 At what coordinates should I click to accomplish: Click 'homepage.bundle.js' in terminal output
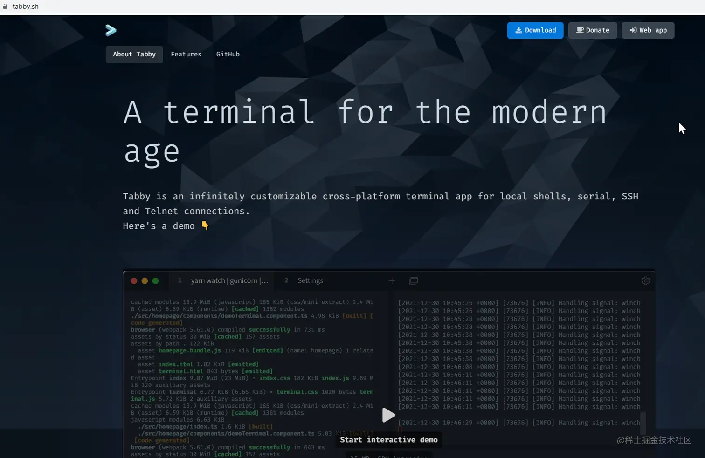190,350
